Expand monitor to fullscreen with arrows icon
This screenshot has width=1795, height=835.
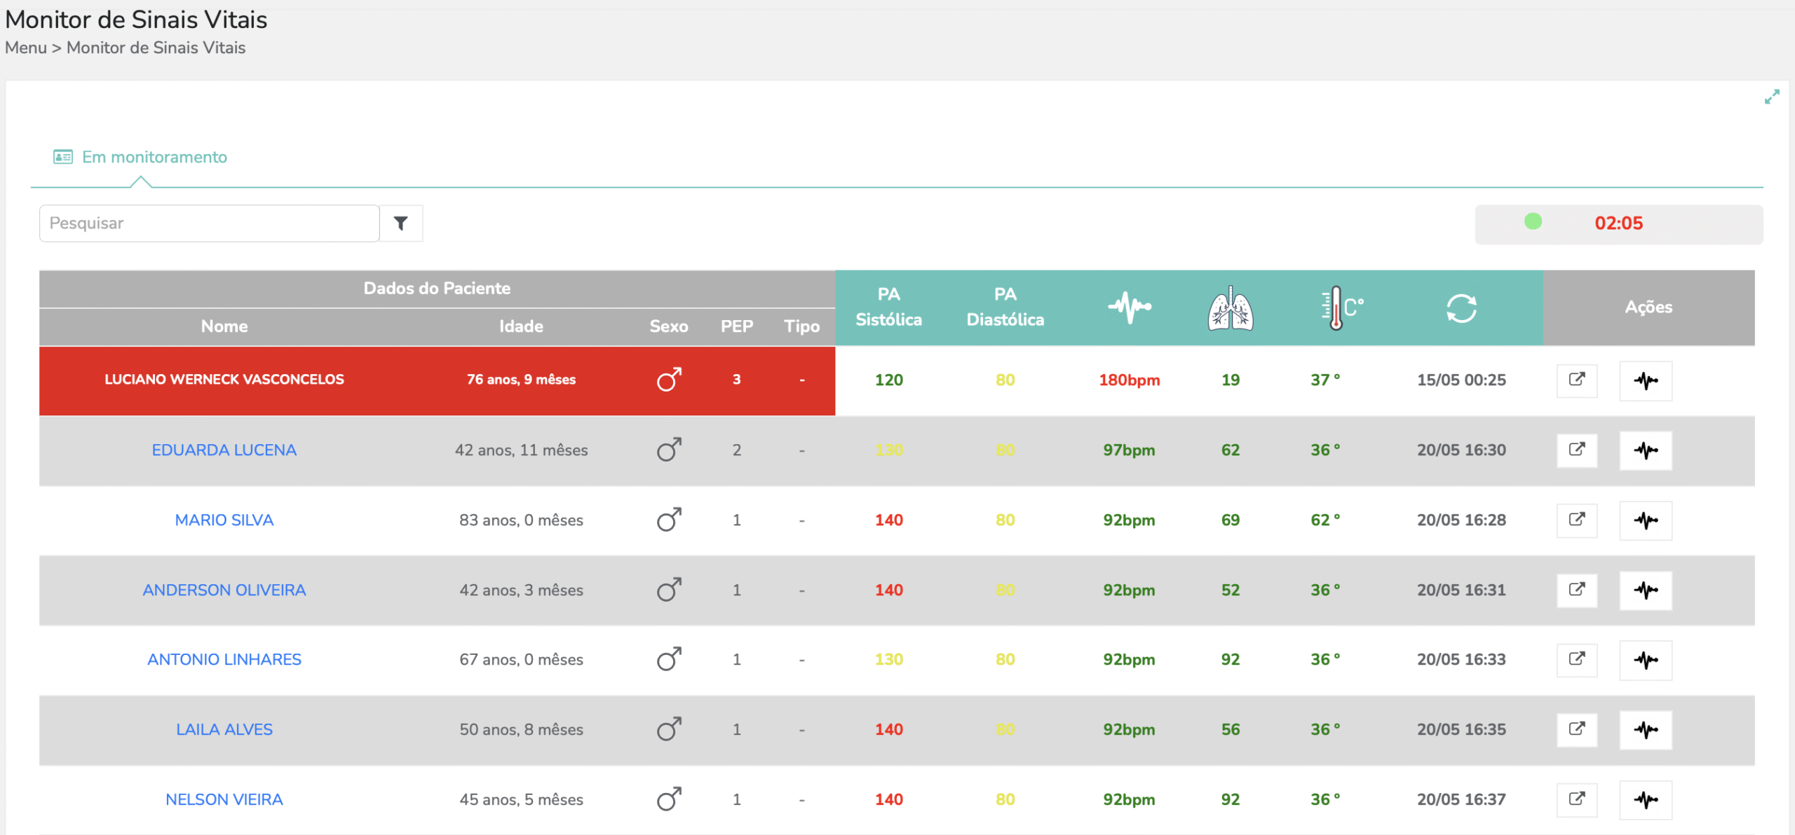1771,97
